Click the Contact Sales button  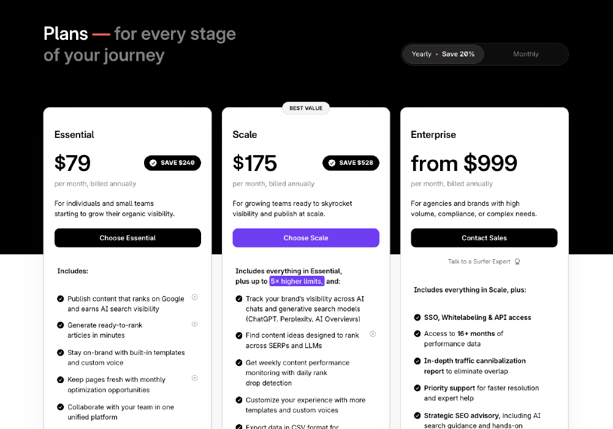484,238
